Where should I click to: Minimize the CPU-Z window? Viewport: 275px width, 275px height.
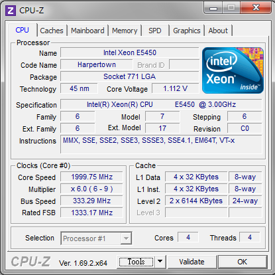tap(213, 9)
